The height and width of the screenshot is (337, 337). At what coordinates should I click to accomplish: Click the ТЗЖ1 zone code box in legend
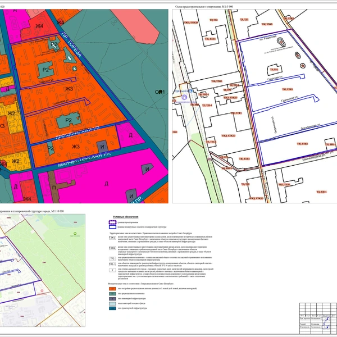[x=112, y=238]
